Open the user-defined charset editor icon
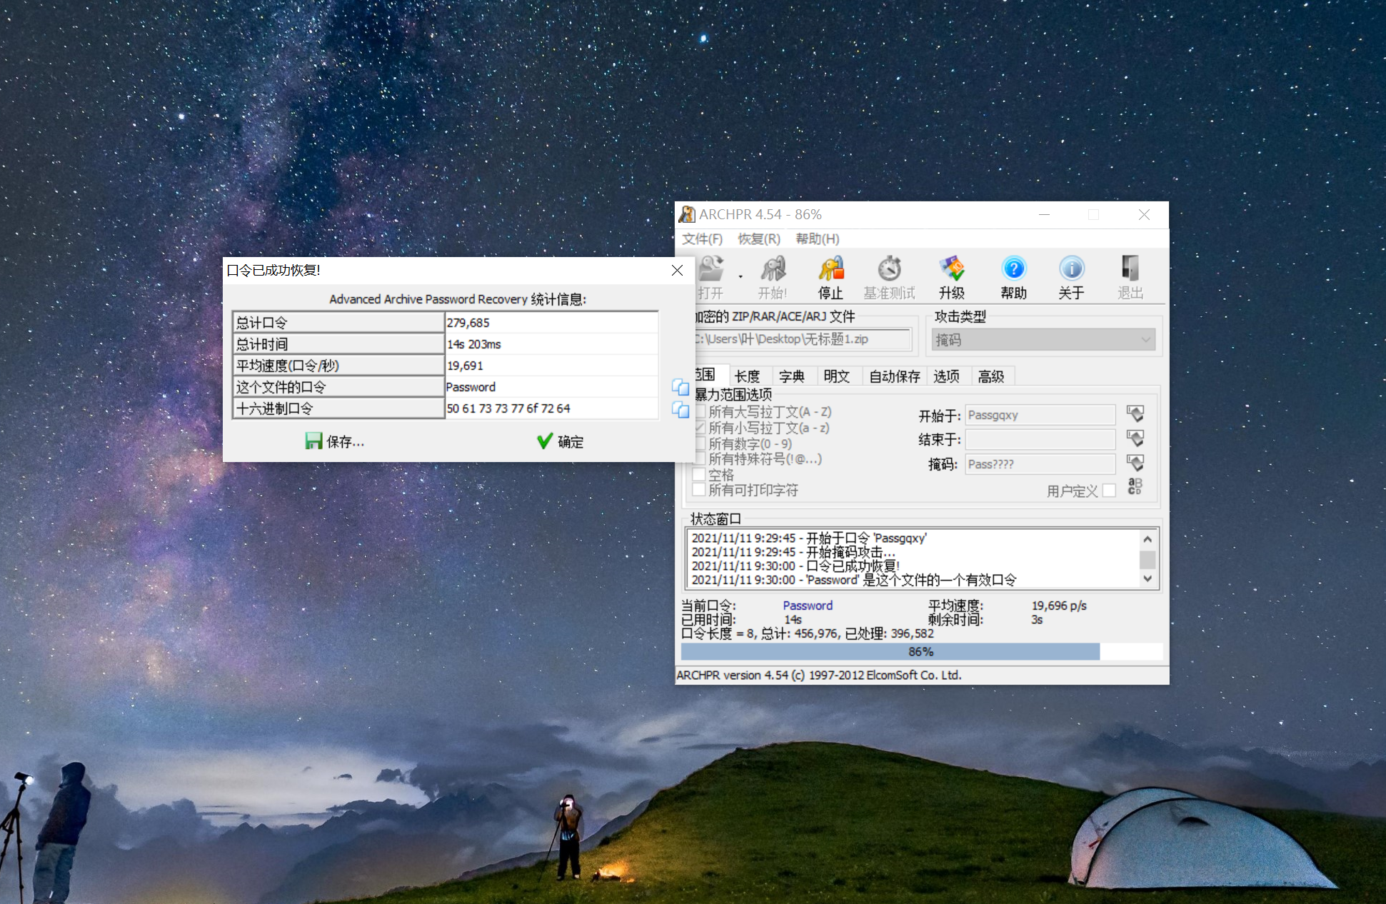 coord(1135,487)
